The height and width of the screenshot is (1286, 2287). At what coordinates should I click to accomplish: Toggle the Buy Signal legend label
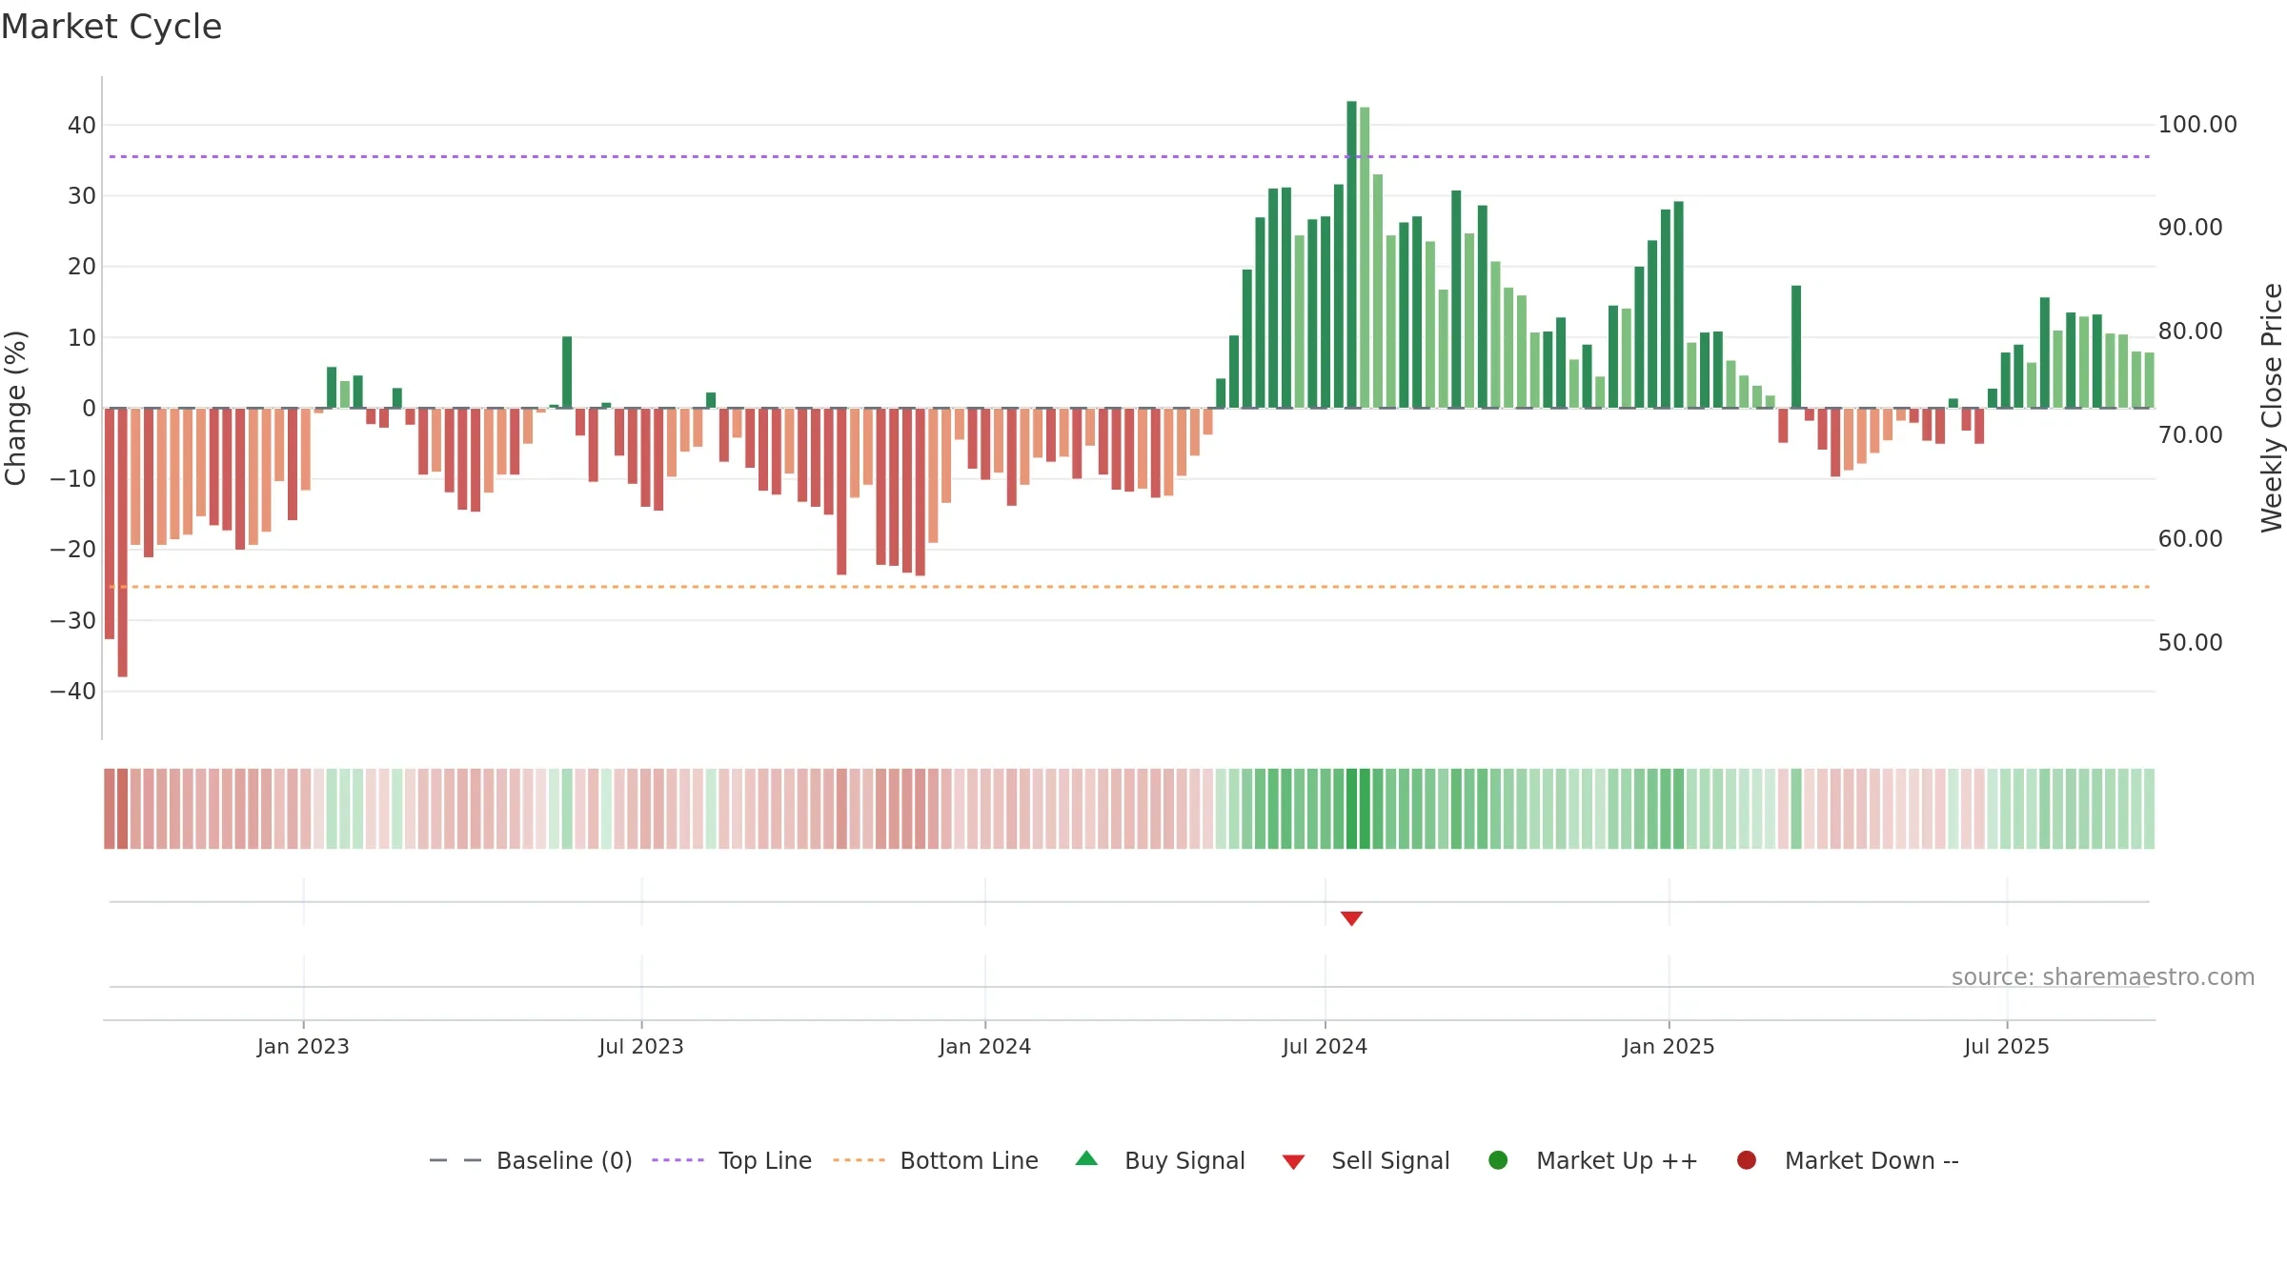tap(1184, 1160)
